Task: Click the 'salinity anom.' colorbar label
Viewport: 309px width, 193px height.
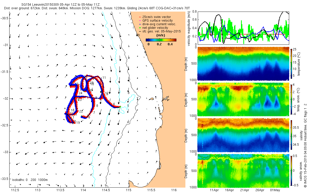Action: pos(300,170)
